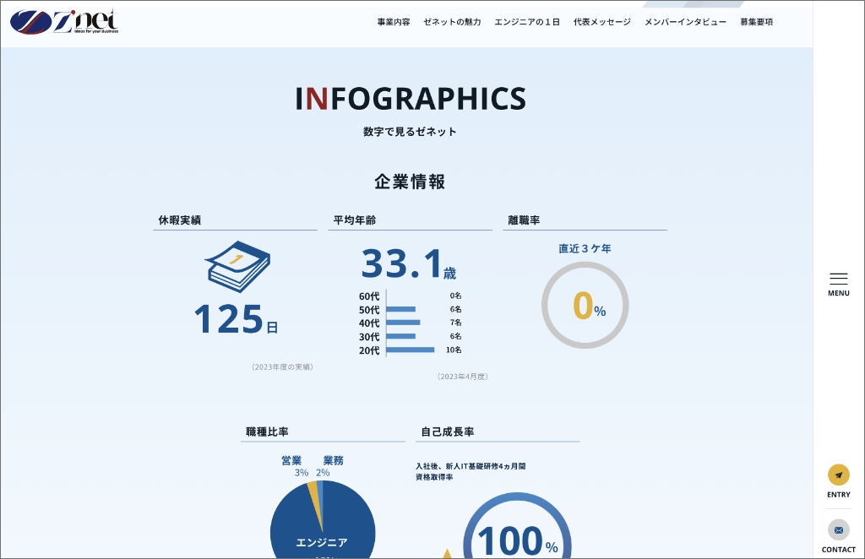Click the 0% turnover rate circle
Image resolution: width=865 pixels, height=559 pixels.
(585, 306)
